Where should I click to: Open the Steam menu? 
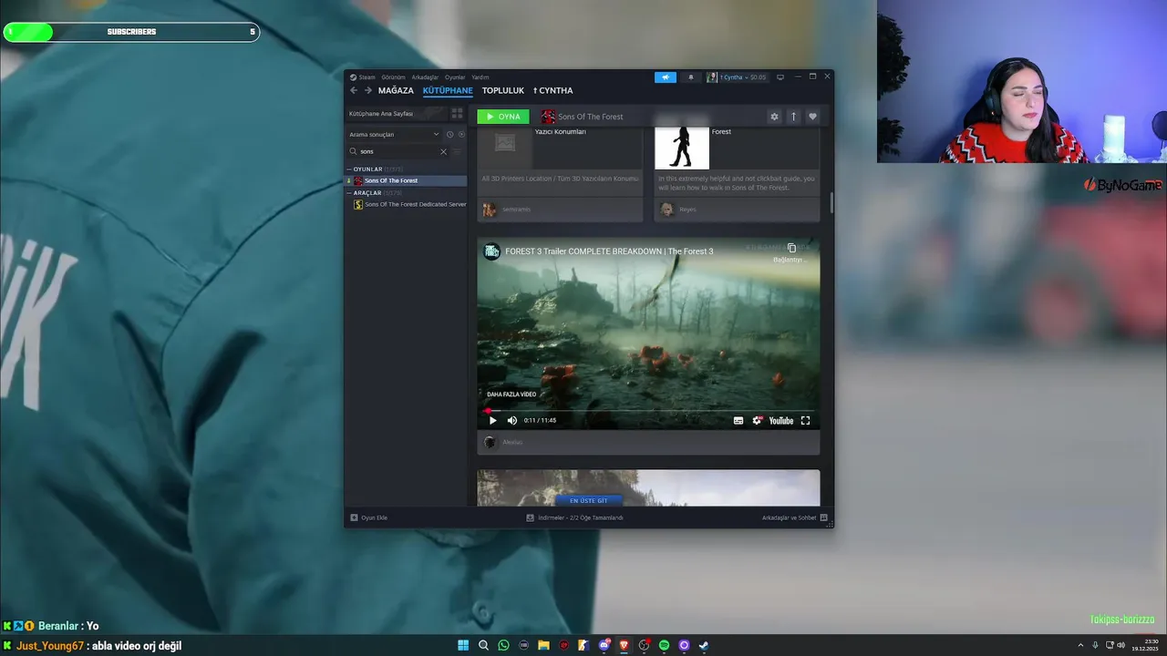click(x=364, y=77)
